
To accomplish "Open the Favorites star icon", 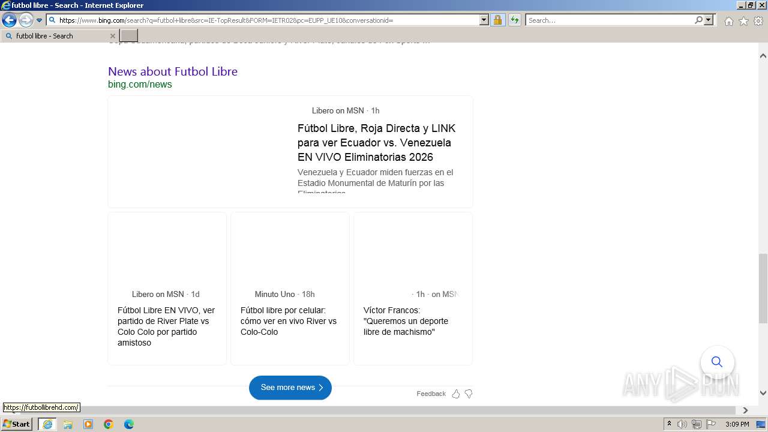I will [743, 21].
